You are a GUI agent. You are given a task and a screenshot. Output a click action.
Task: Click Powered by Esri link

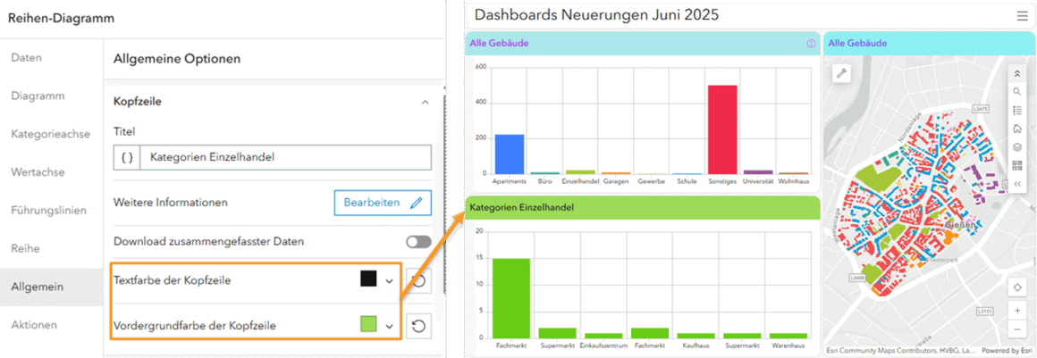click(1007, 351)
